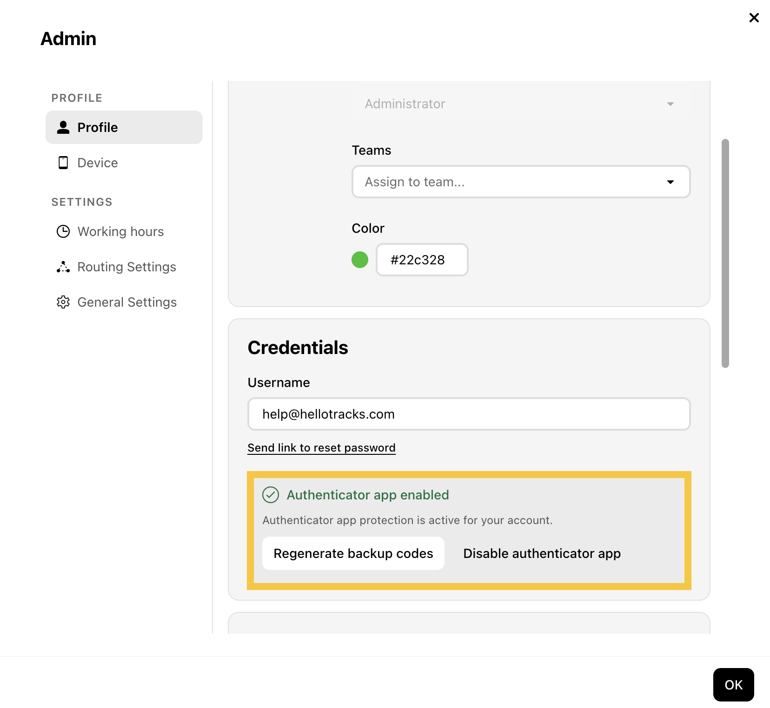The width and height of the screenshot is (770, 708).
Task: Click the green check icon beside Authenticator app enabled
Action: 271,495
